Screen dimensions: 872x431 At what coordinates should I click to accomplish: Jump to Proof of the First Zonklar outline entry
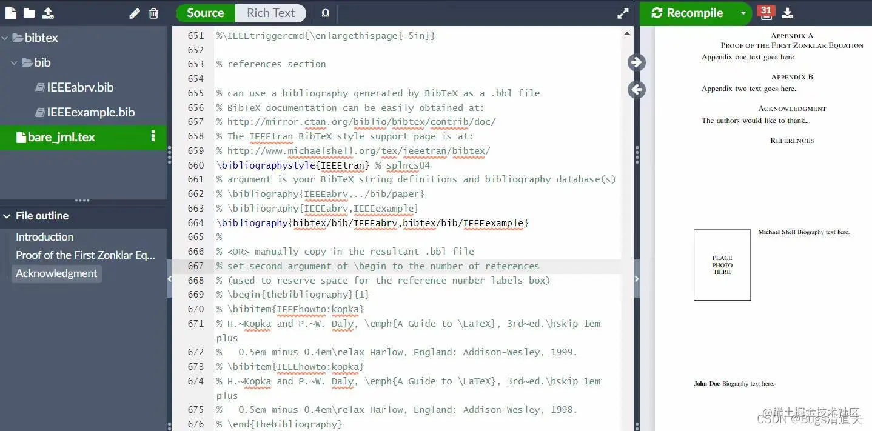86,255
